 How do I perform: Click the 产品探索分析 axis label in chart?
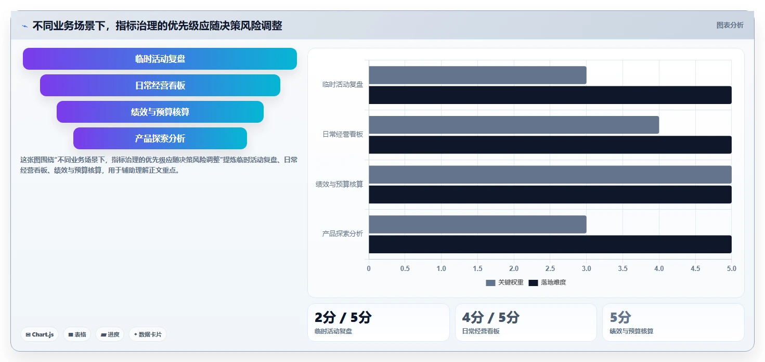pyautogui.click(x=343, y=234)
